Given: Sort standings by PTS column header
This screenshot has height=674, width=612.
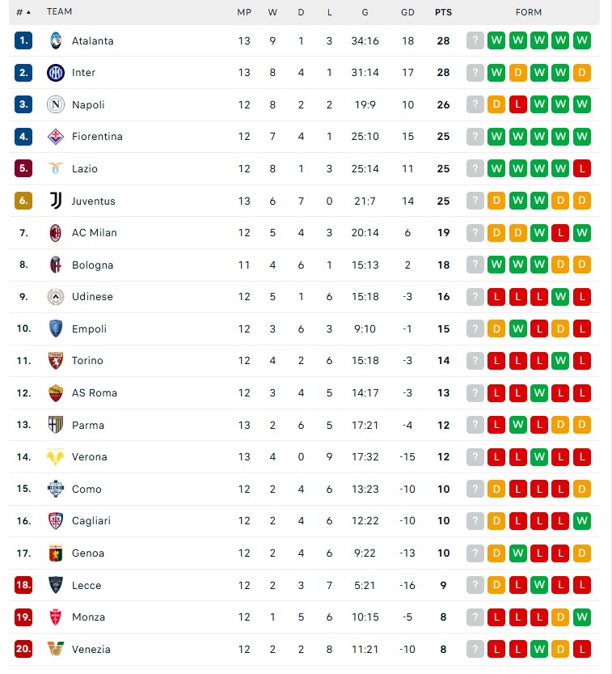Looking at the screenshot, I should [443, 12].
